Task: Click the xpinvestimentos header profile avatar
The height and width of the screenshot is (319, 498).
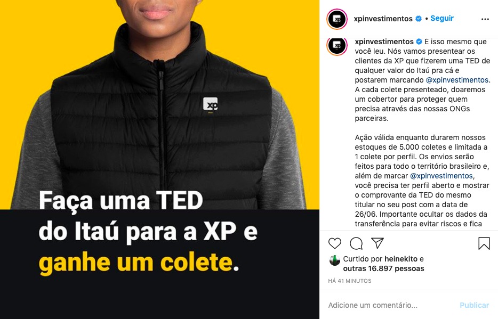Action: [x=337, y=19]
